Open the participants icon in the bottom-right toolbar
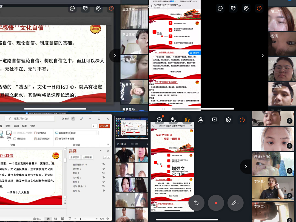The image size is (296, 222). click(201, 120)
